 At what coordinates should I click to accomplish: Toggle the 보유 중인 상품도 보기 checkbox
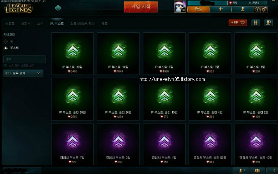(5, 66)
